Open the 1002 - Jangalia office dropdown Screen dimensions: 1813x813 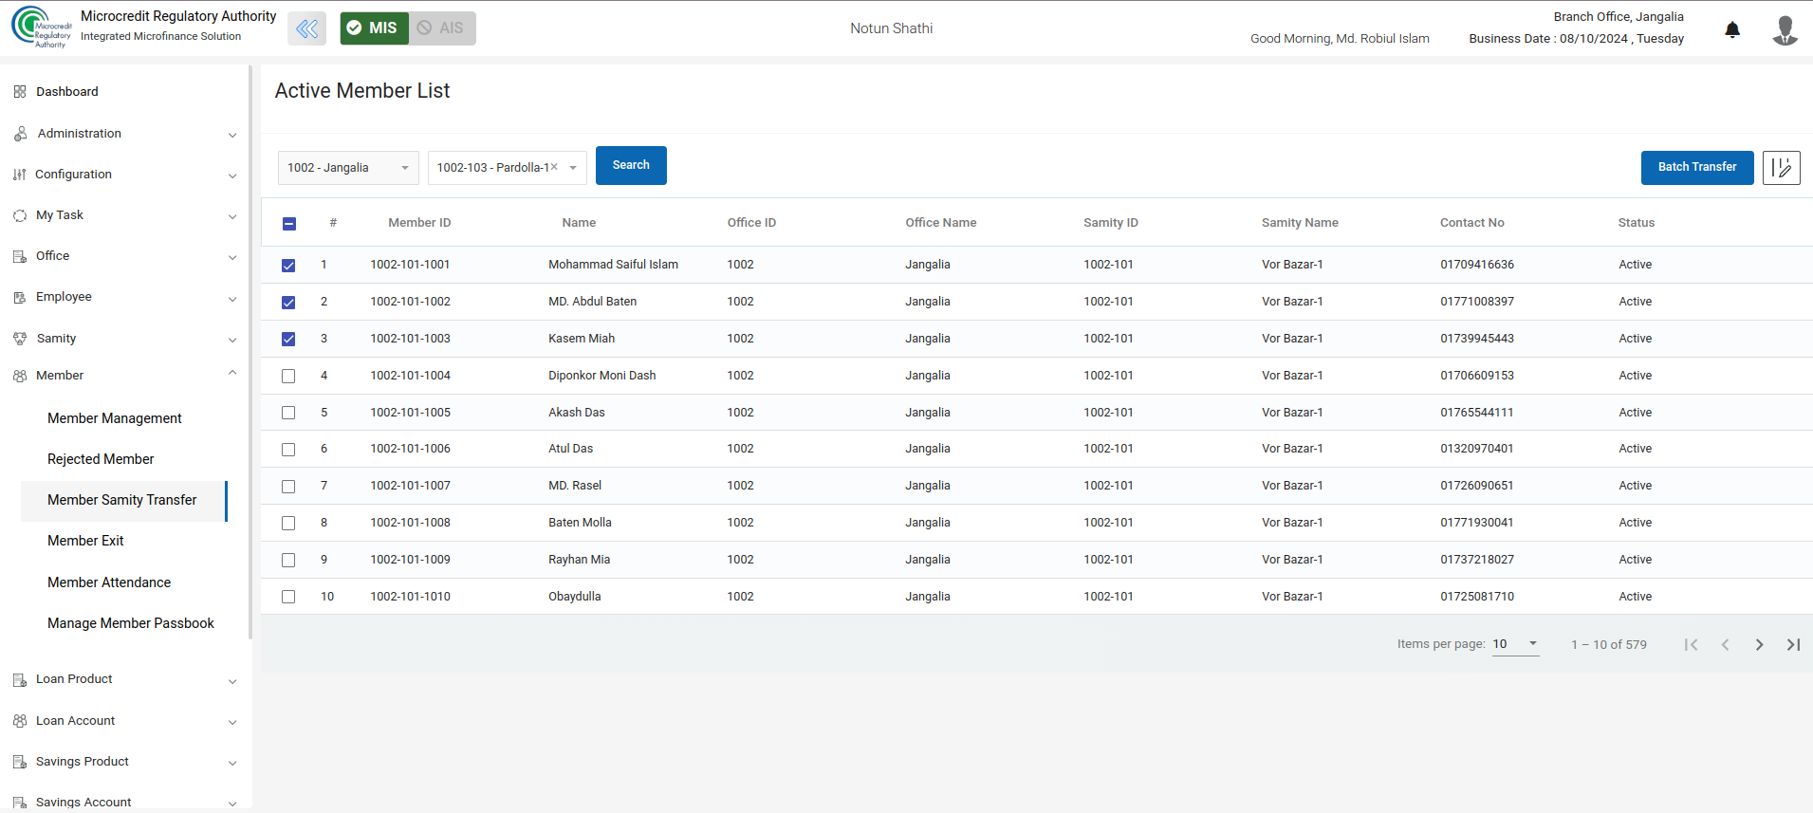point(348,168)
